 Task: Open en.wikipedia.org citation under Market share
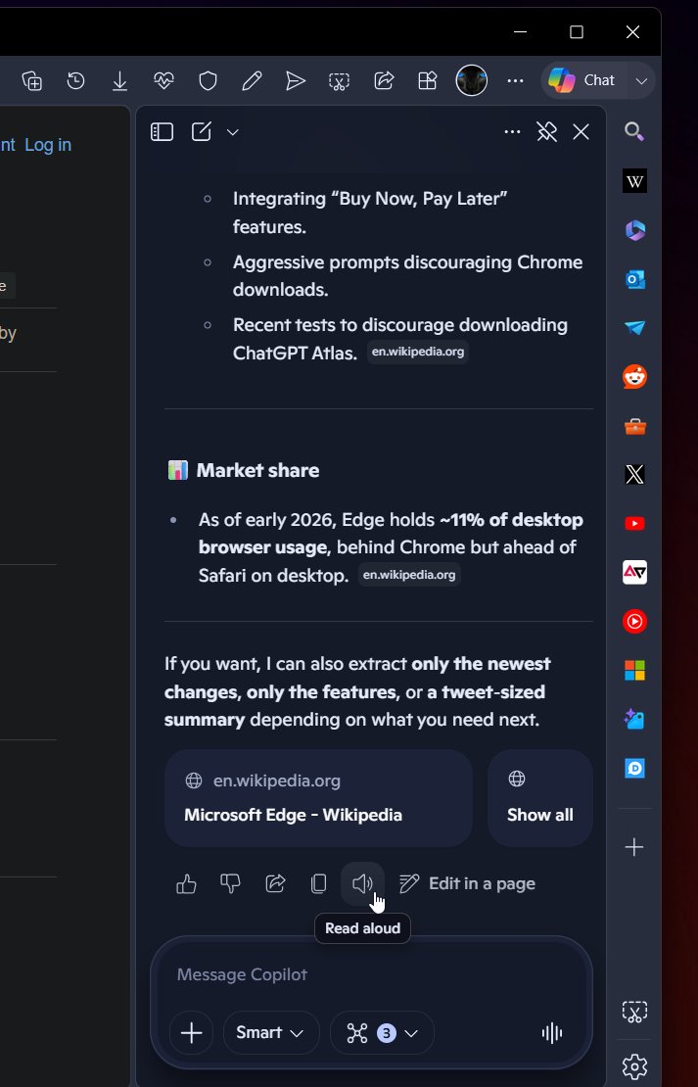[x=409, y=575]
